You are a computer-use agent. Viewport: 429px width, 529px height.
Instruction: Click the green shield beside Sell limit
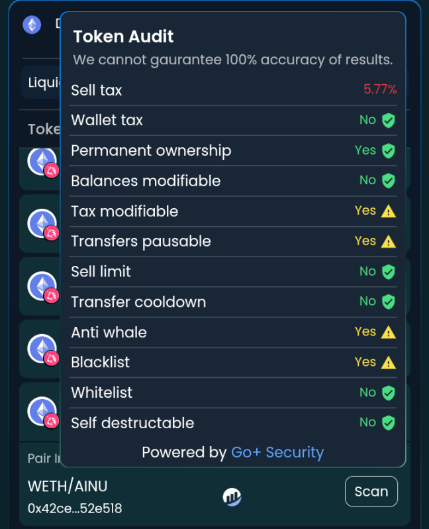pos(389,272)
